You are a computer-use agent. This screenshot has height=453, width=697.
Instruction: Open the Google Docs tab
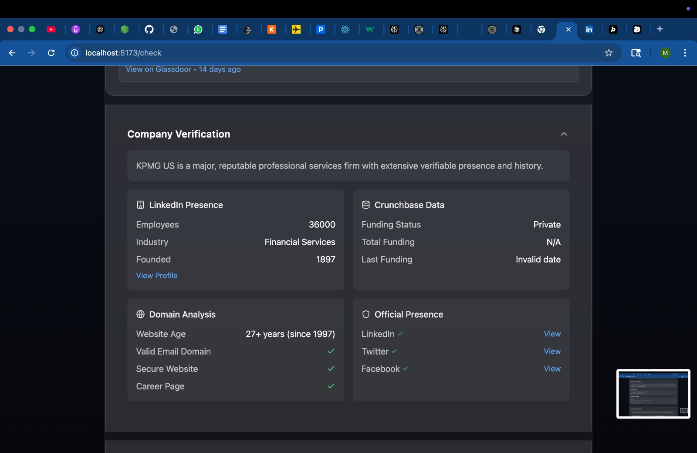pyautogui.click(x=223, y=30)
